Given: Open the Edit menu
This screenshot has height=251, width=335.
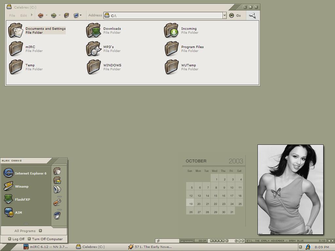Looking at the screenshot, I should pyautogui.click(x=24, y=15).
